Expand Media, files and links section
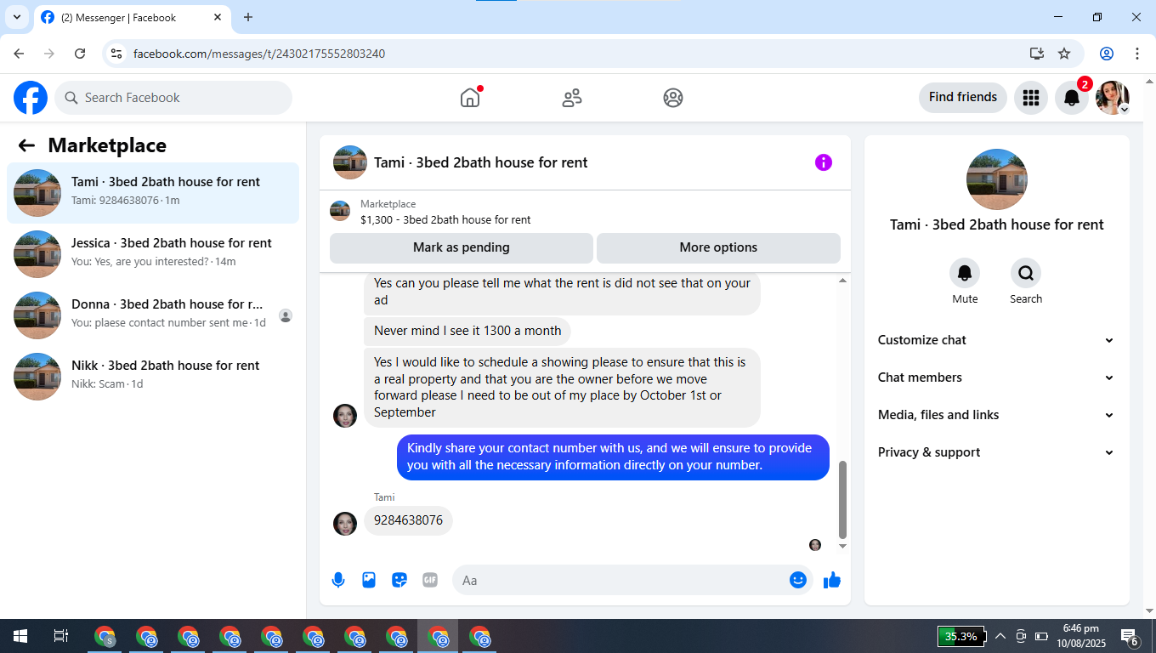The height and width of the screenshot is (653, 1156). point(996,415)
